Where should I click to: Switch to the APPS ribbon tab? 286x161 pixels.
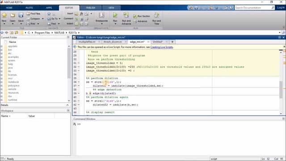click(49, 8)
